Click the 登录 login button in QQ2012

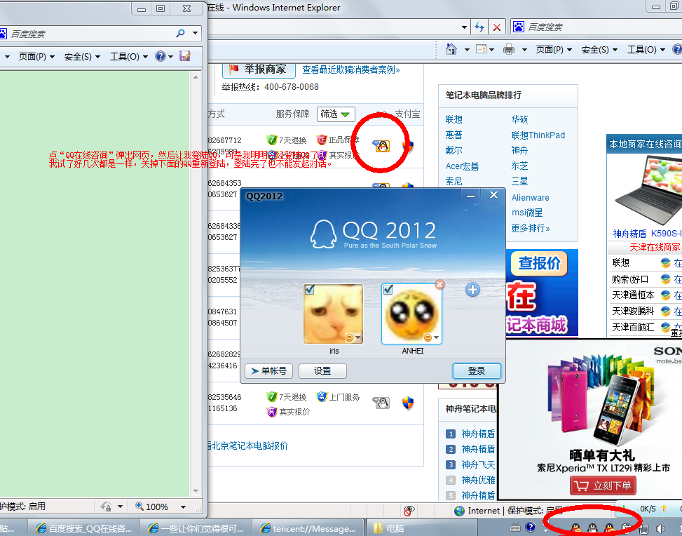pos(477,371)
